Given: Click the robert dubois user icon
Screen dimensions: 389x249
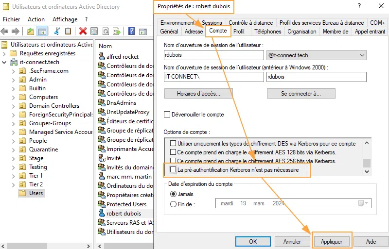Looking at the screenshot, I should click(102, 213).
